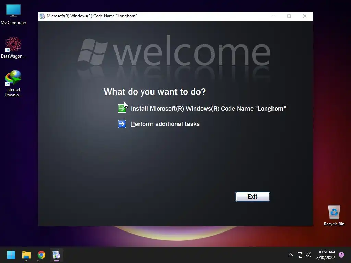Image resolution: width=351 pixels, height=263 pixels.
Task: Open File Explorer from taskbar
Action: (26, 255)
